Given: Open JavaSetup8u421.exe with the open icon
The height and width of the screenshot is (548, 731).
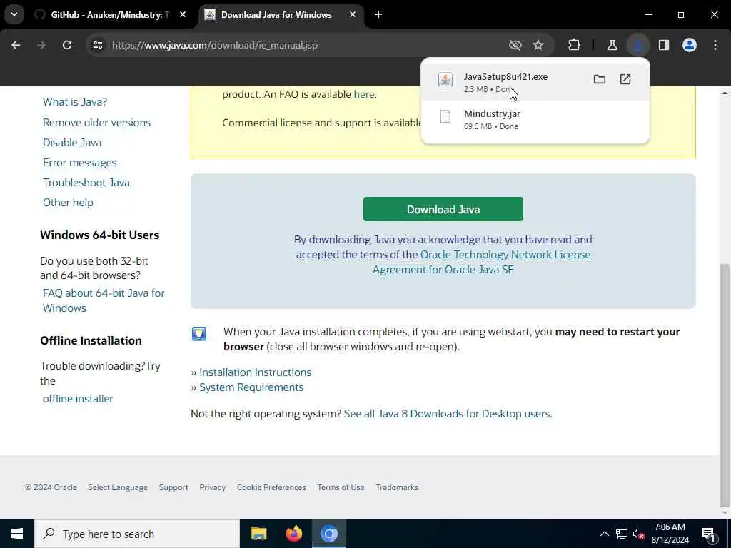Looking at the screenshot, I should point(625,79).
